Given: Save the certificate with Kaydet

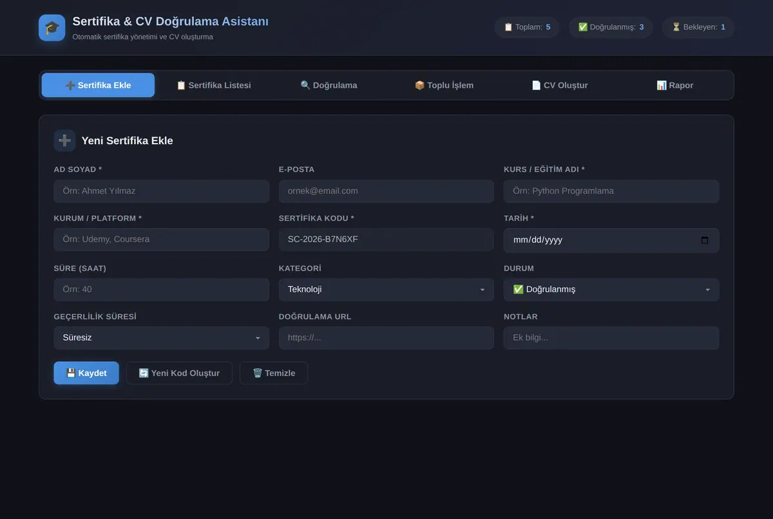Looking at the screenshot, I should click(86, 373).
